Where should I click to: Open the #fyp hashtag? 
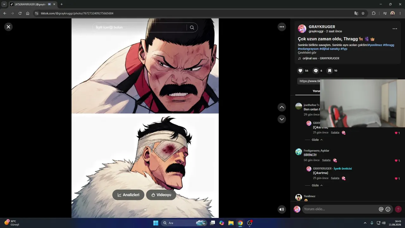coord(344,49)
